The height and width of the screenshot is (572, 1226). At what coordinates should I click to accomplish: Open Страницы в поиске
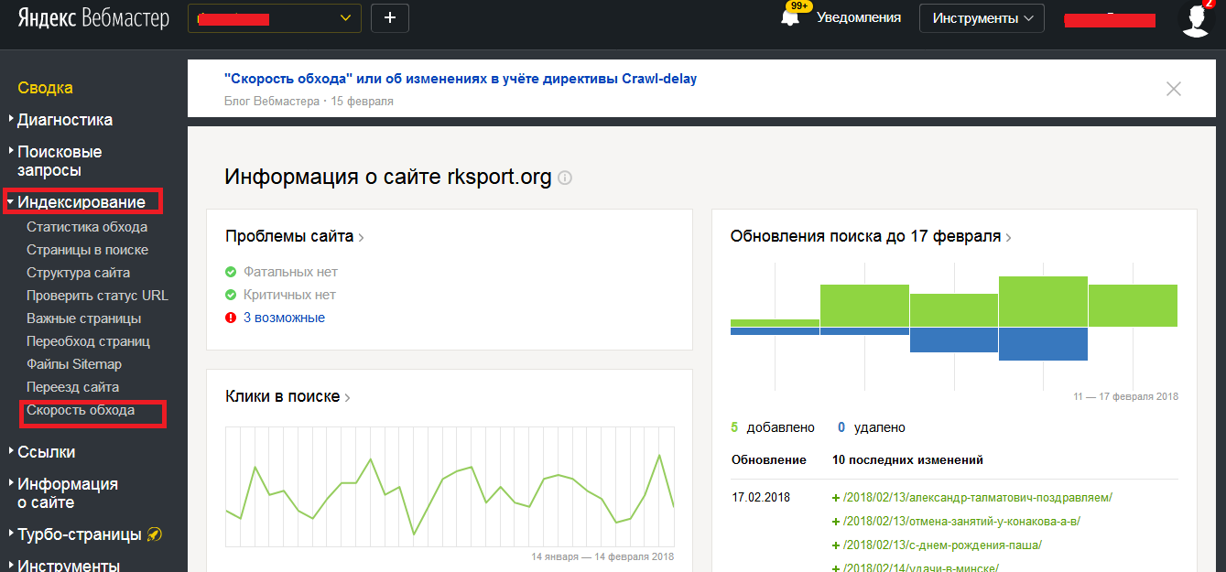point(87,250)
